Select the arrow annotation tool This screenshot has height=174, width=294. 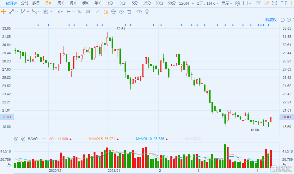[x=69, y=12]
